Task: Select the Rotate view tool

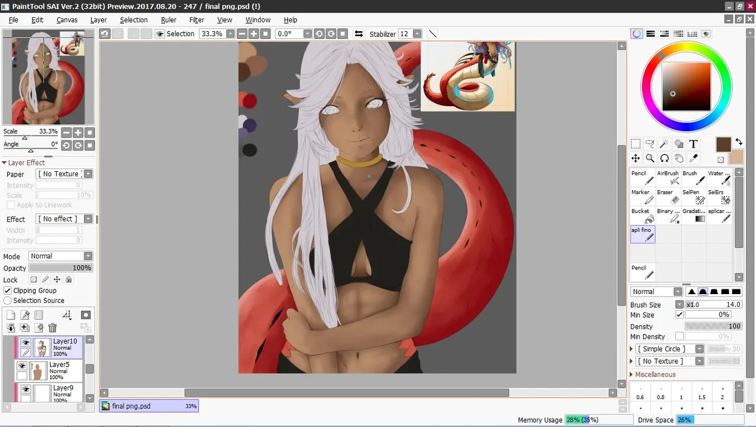Action: (664, 158)
